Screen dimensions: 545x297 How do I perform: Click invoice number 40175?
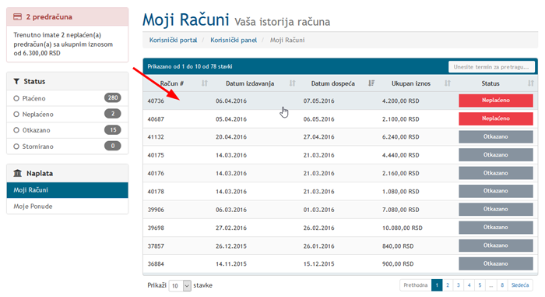point(156,155)
